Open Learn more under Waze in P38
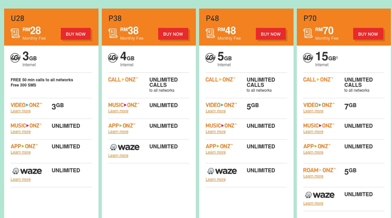392x218 pixels. (x=118, y=155)
